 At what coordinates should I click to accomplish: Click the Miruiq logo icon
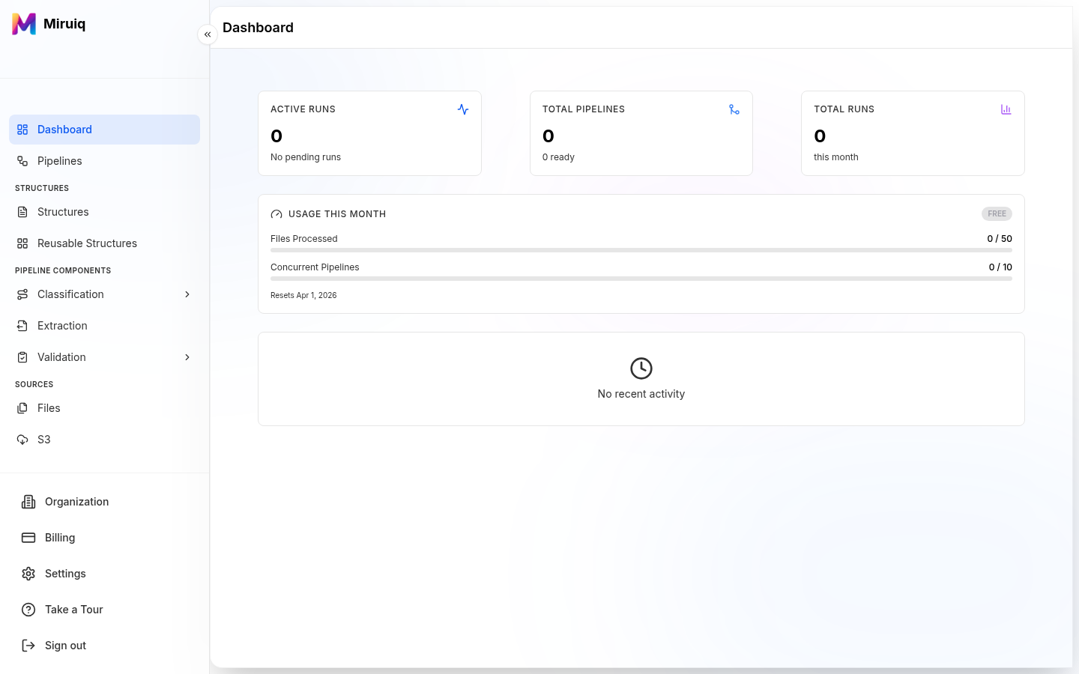[x=24, y=24]
